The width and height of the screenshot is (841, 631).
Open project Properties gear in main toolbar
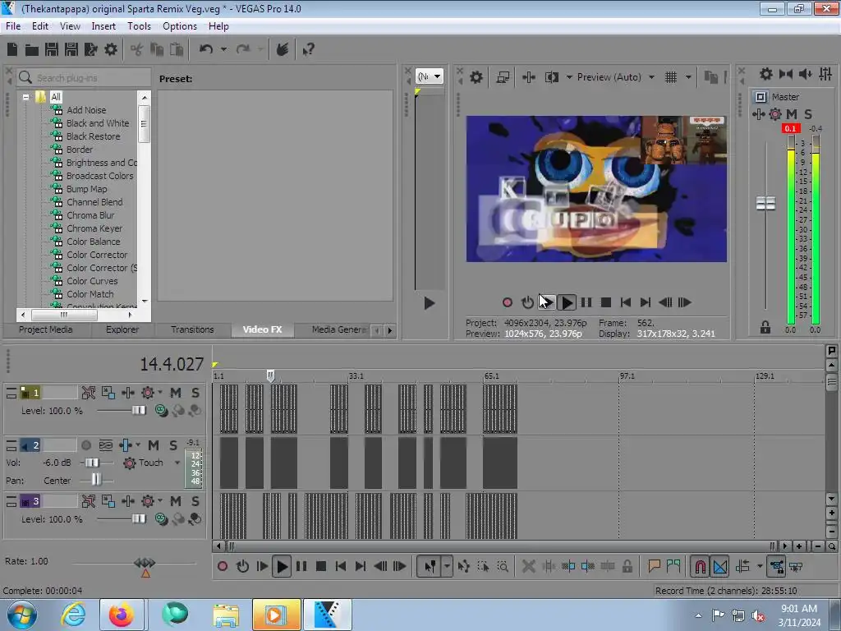[111, 50]
